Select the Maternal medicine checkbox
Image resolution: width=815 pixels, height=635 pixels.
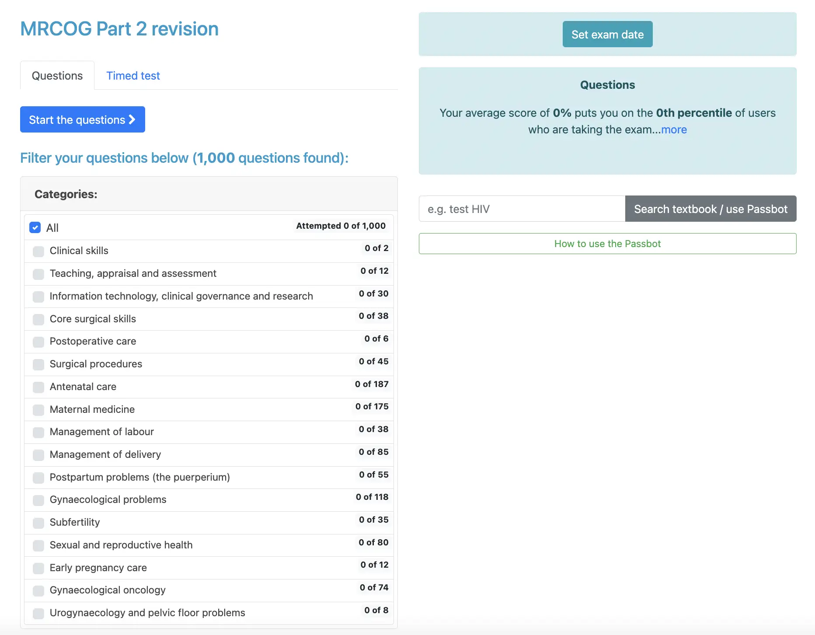[38, 410]
